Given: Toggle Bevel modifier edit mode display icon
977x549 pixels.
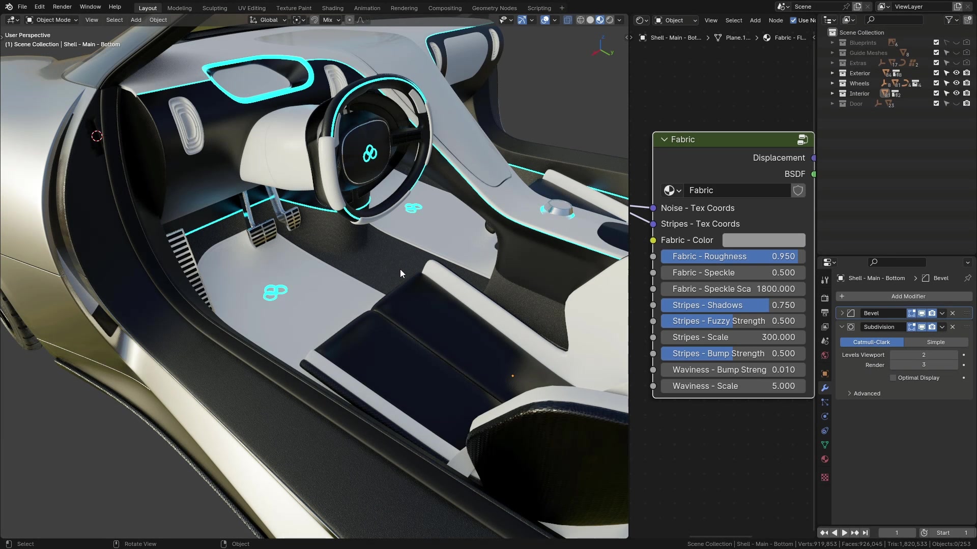Looking at the screenshot, I should (x=912, y=313).
